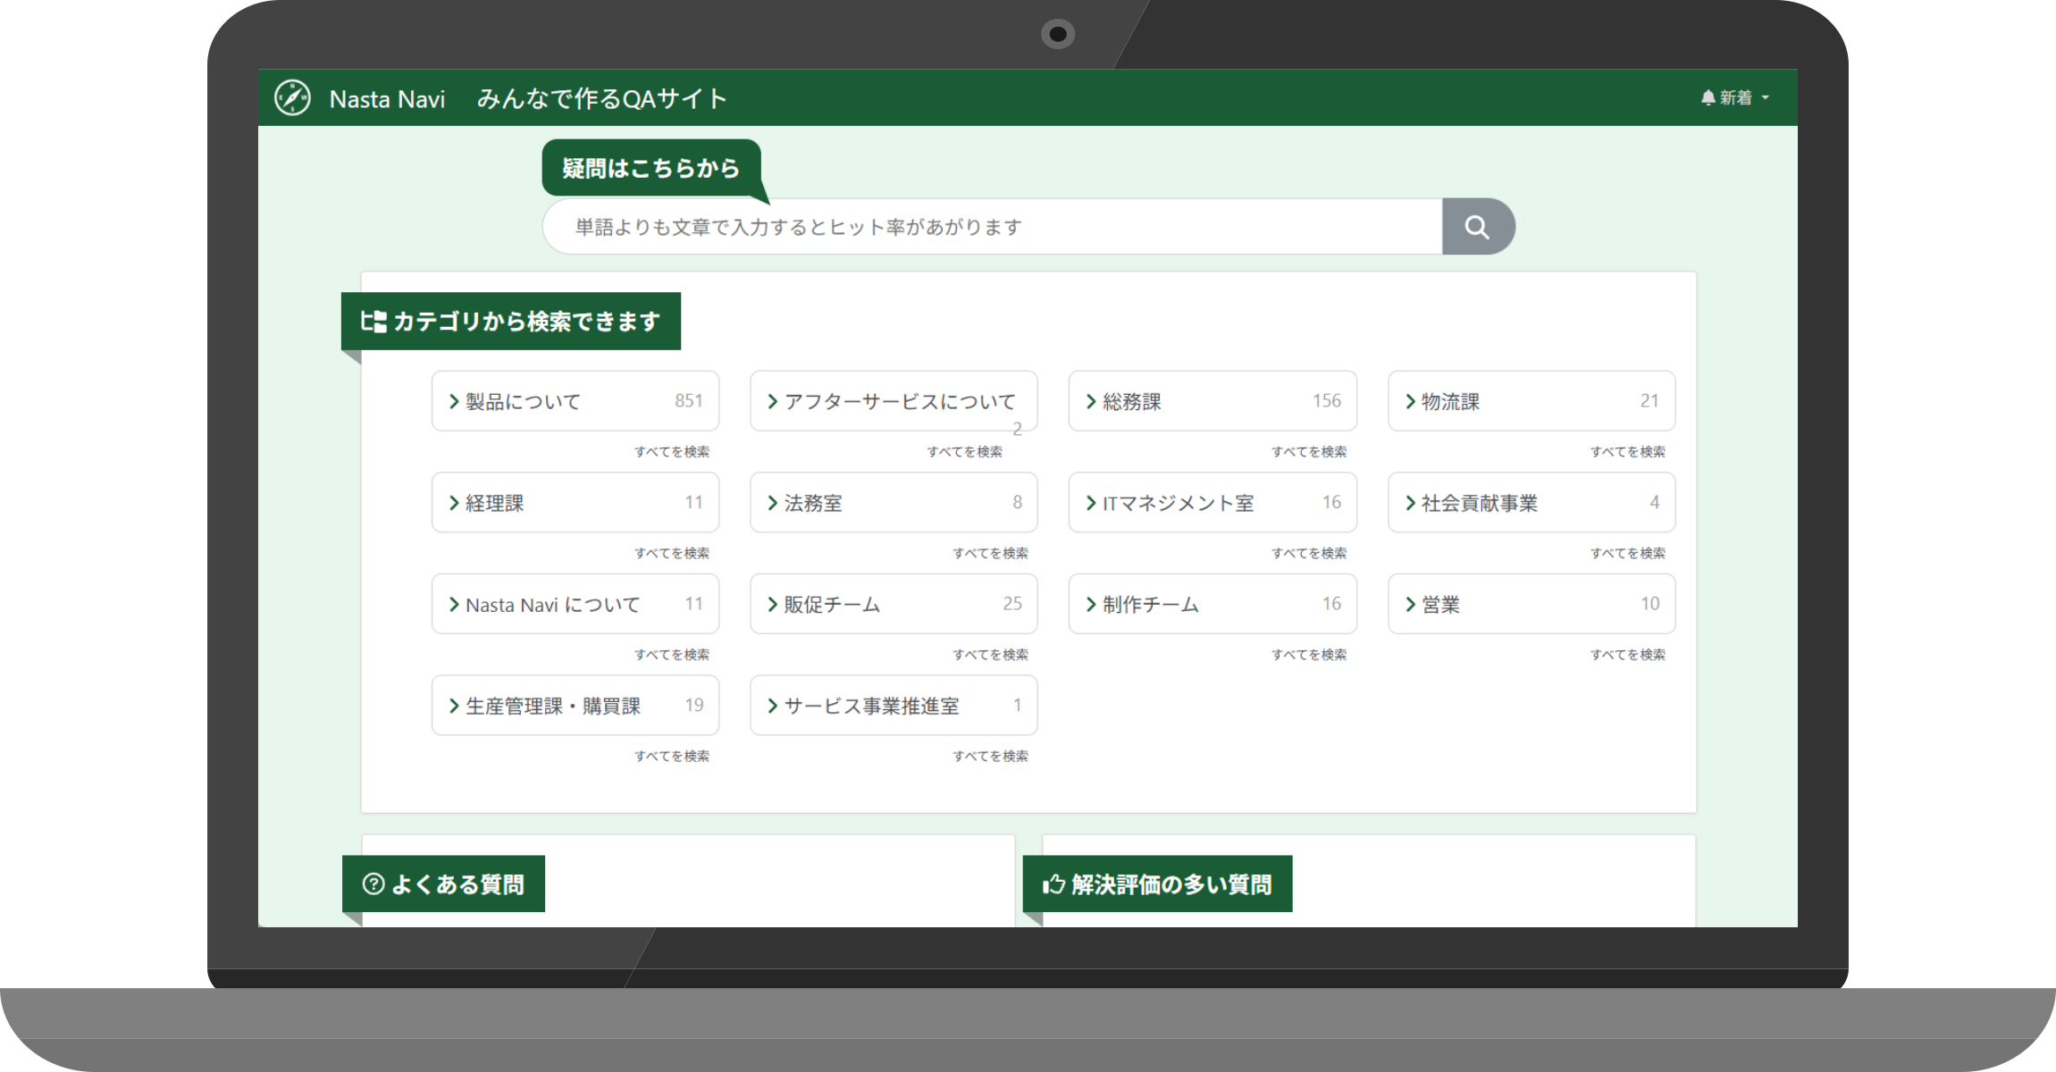Click the chevron icon next to 物流課

[1410, 401]
